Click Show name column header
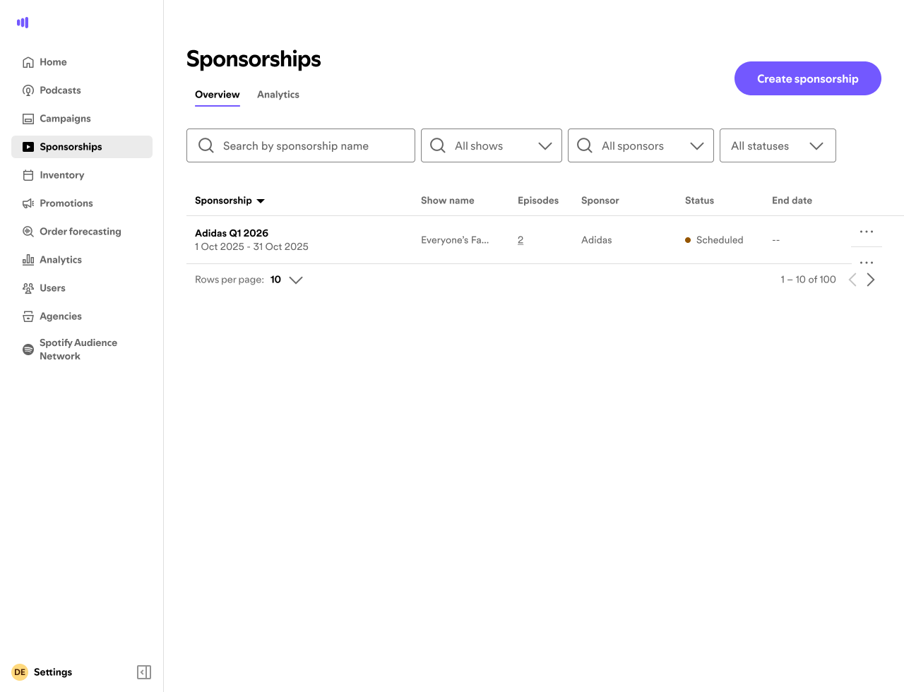904x692 pixels. point(448,201)
